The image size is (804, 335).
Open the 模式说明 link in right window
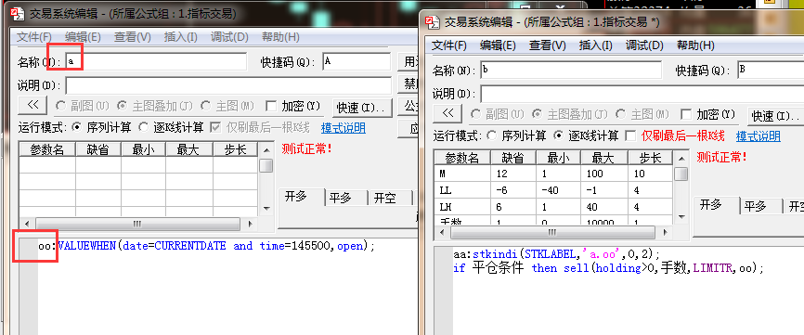(x=759, y=136)
